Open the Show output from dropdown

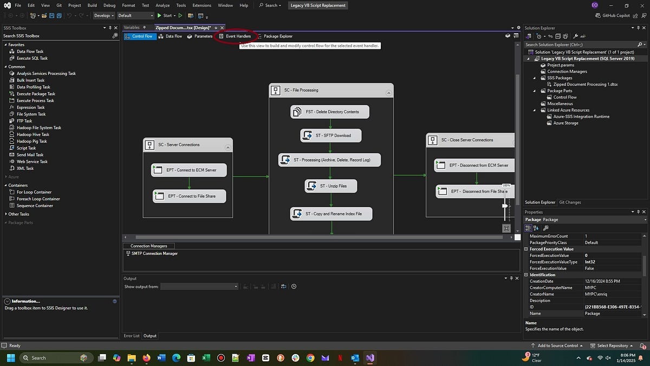pyautogui.click(x=235, y=286)
